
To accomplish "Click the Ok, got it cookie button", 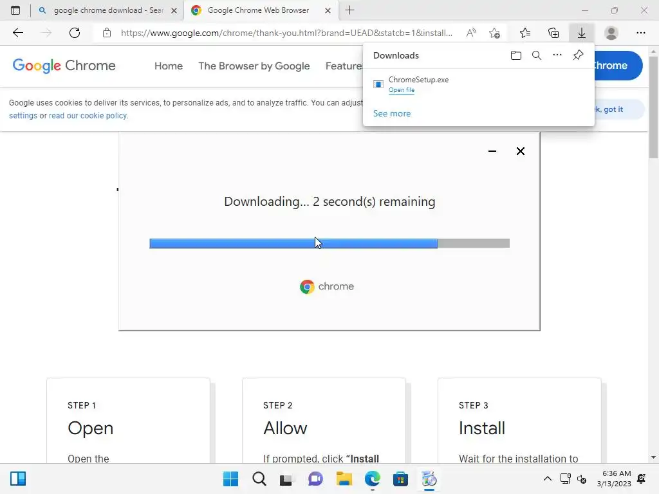I will tap(618, 109).
